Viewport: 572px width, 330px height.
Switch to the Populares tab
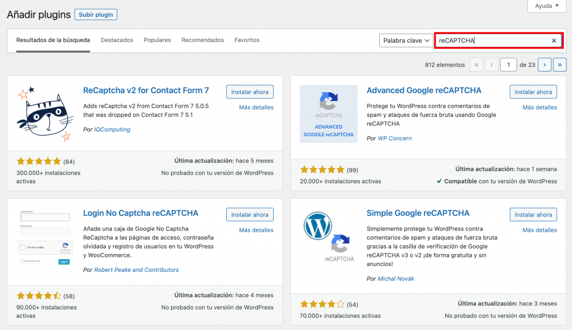click(x=157, y=40)
